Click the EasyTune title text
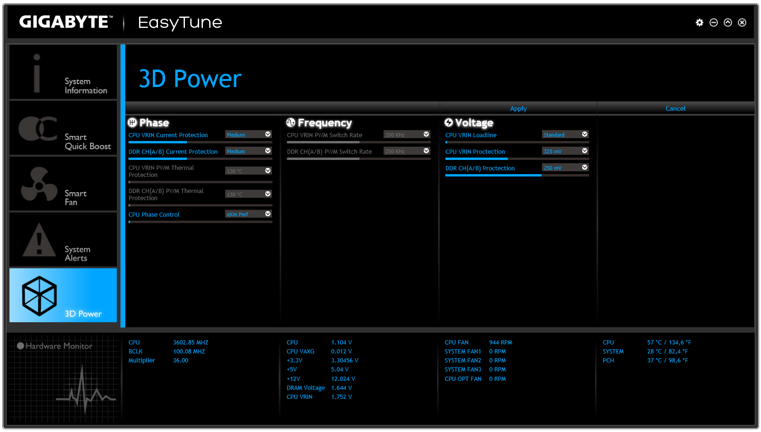Screen dimensions: 761x432 180,22
